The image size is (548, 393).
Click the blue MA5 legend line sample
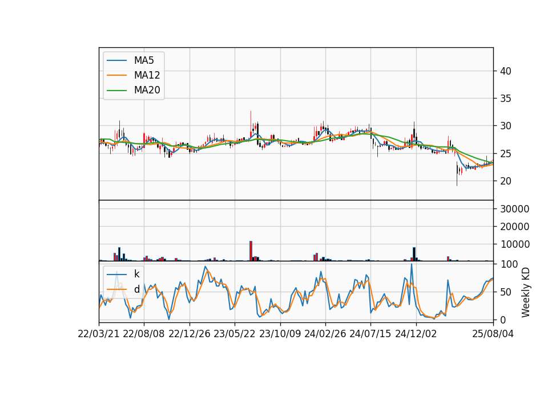(116, 61)
